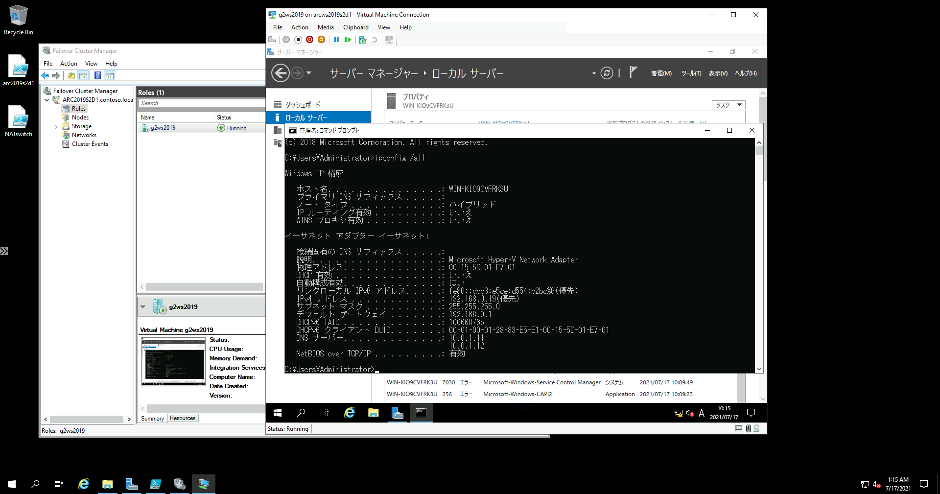Expand the Storage tree node
Viewport: 940px width, 494px height.
coord(56,127)
